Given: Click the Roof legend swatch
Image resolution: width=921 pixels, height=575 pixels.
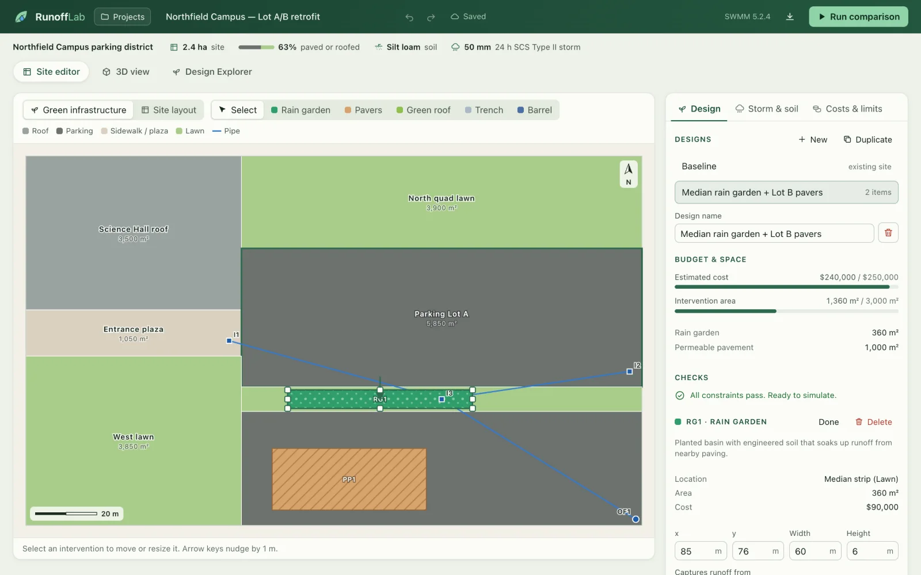Looking at the screenshot, I should (x=25, y=131).
